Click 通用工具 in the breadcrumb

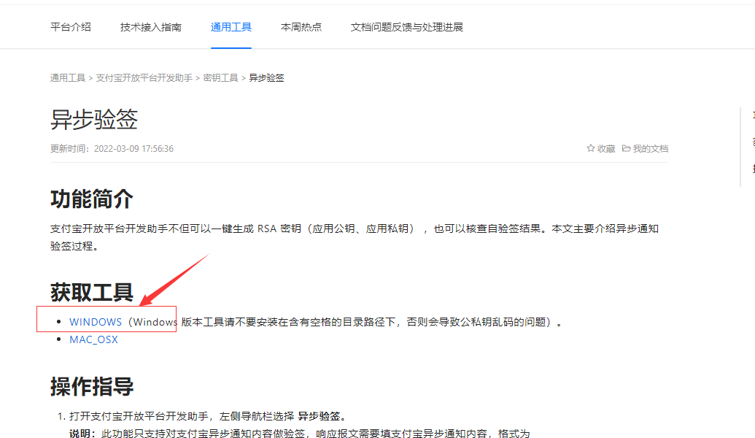point(67,78)
